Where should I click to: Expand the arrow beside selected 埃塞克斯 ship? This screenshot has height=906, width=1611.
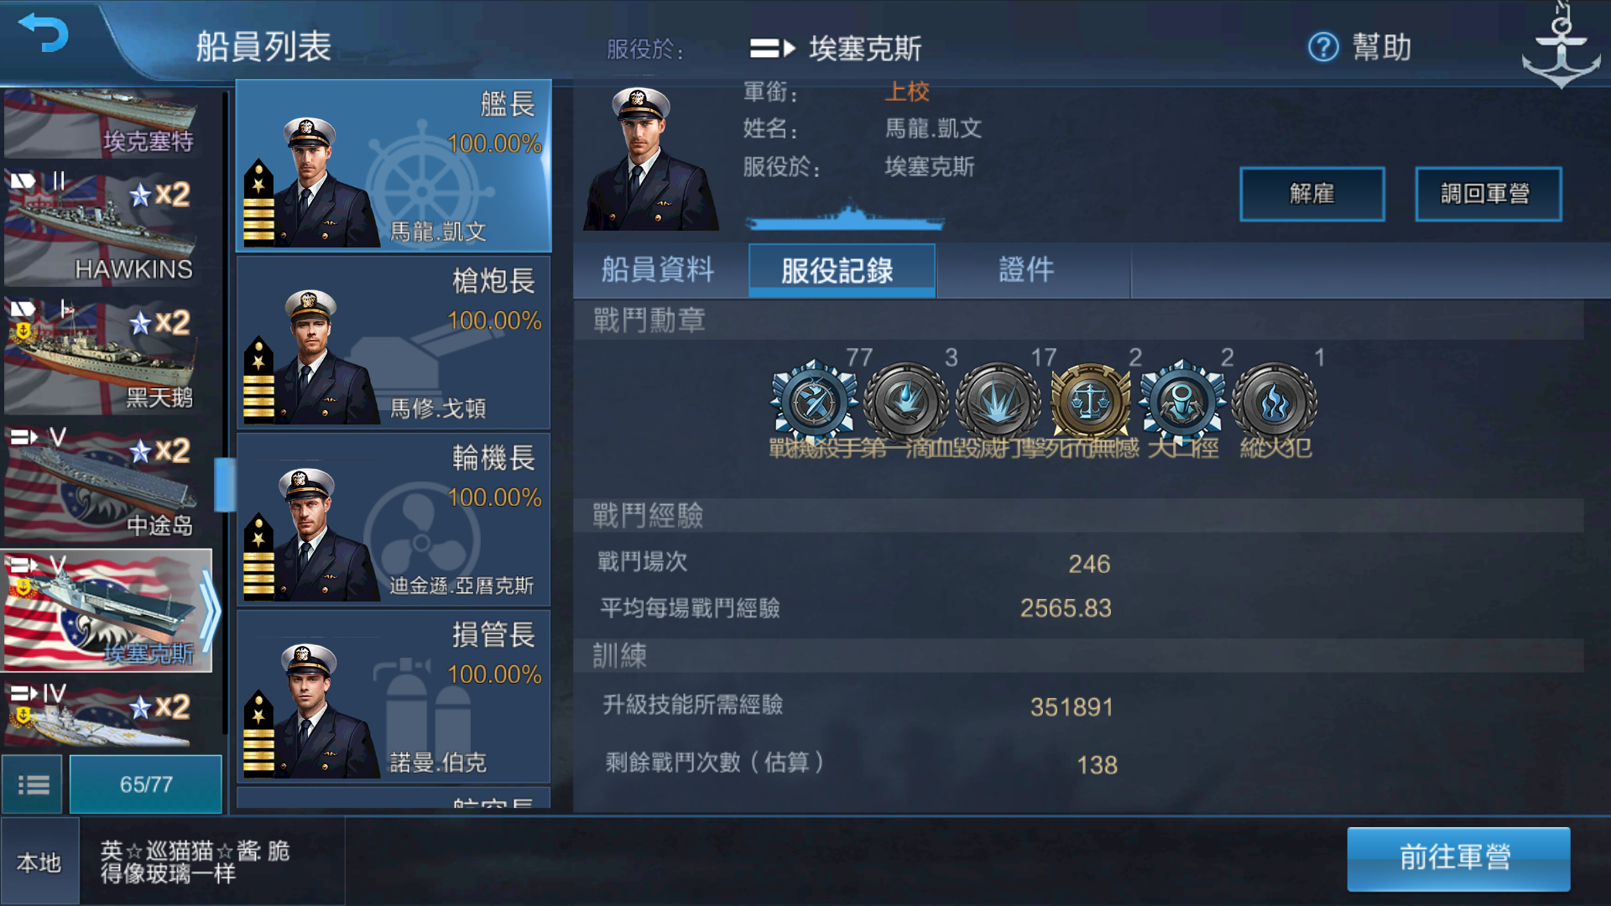click(x=210, y=612)
